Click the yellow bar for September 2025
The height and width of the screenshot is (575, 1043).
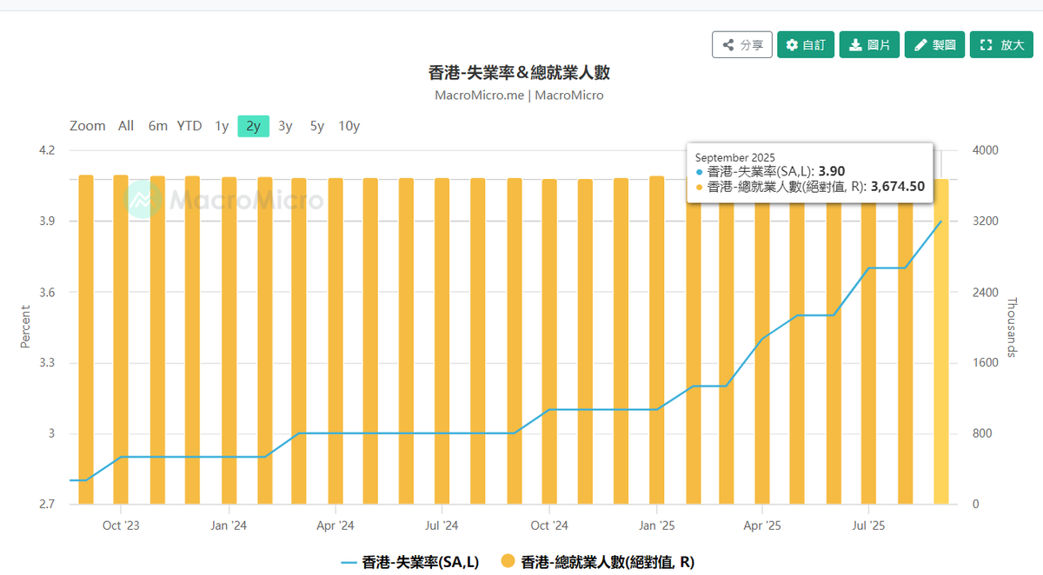(x=940, y=347)
